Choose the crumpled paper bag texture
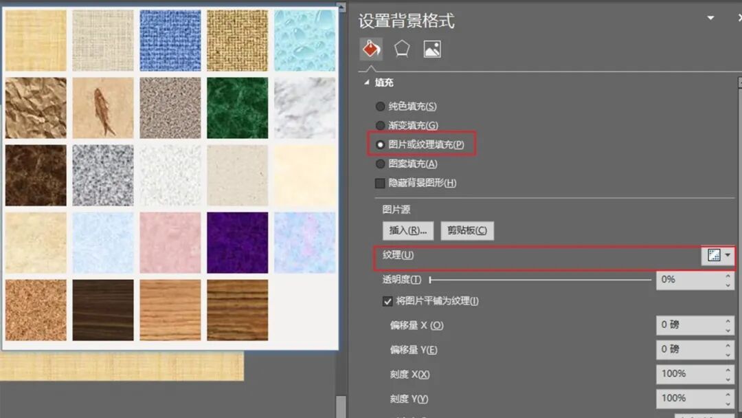The image size is (742, 418). pos(36,108)
